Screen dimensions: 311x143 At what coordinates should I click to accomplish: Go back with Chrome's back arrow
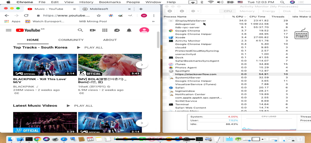pos(7,15)
